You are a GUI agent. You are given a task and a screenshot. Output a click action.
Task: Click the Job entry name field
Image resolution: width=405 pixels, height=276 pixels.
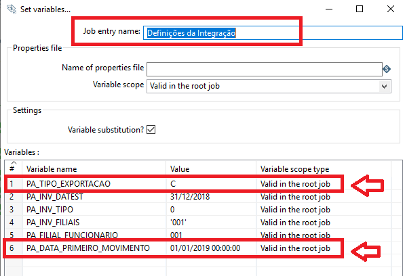pos(273,33)
